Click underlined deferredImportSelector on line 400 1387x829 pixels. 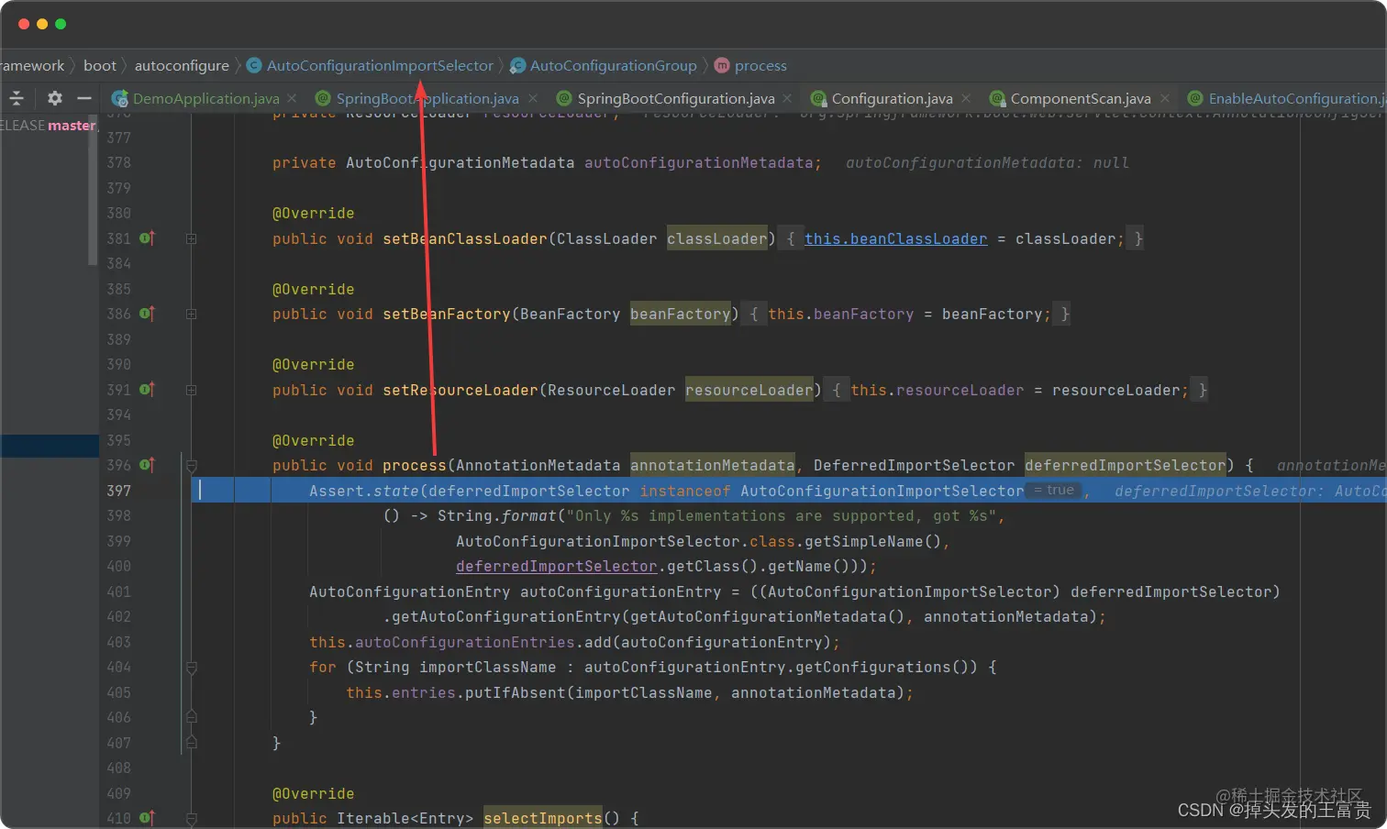pos(557,566)
